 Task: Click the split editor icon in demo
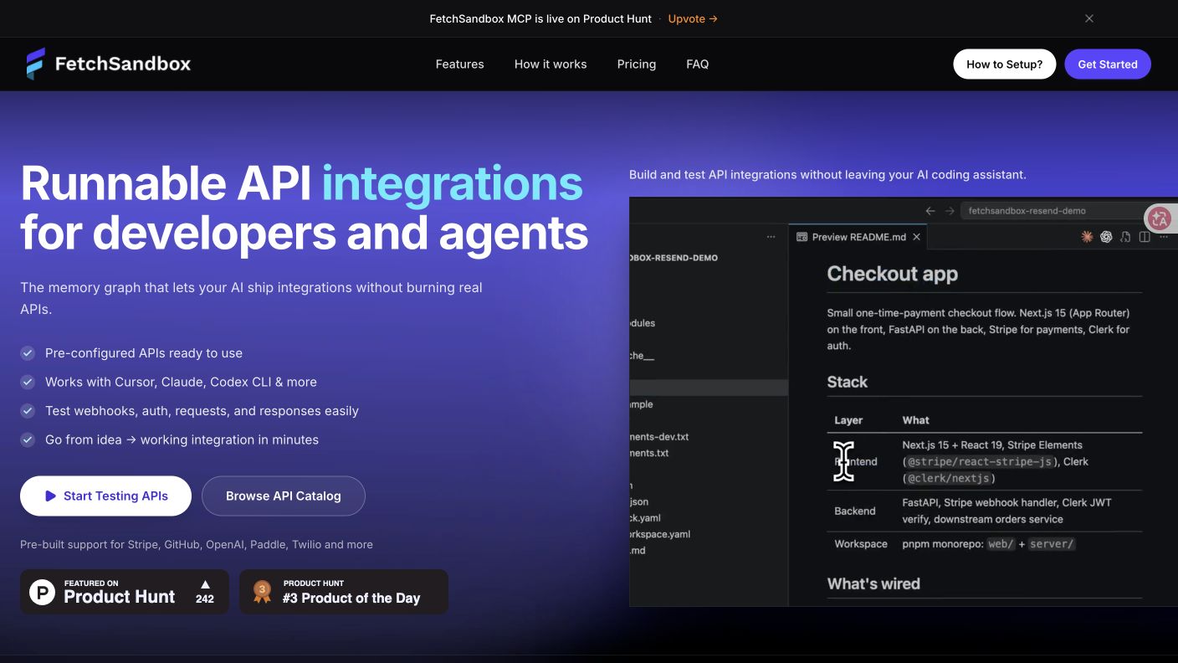(1145, 237)
